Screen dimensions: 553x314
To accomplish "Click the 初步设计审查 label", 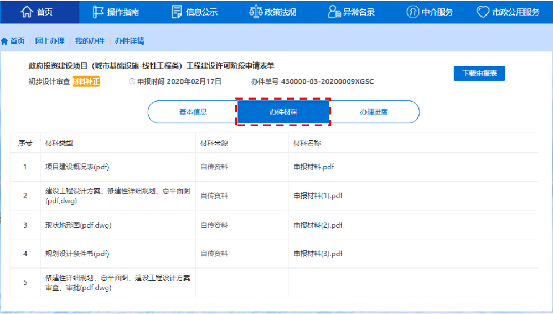I will pyautogui.click(x=49, y=81).
